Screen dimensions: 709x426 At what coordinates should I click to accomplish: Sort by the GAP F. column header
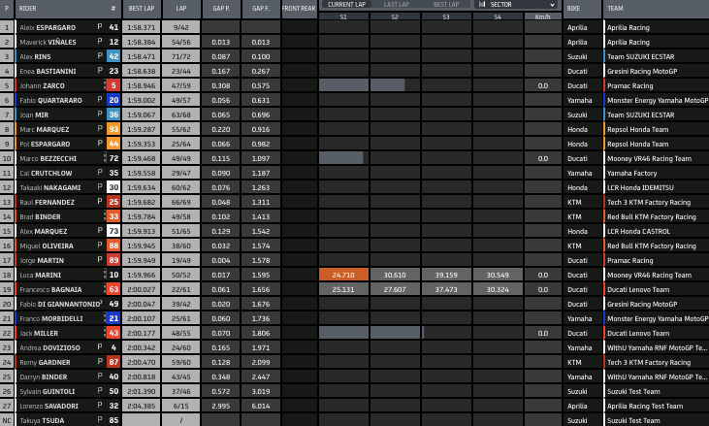(261, 8)
